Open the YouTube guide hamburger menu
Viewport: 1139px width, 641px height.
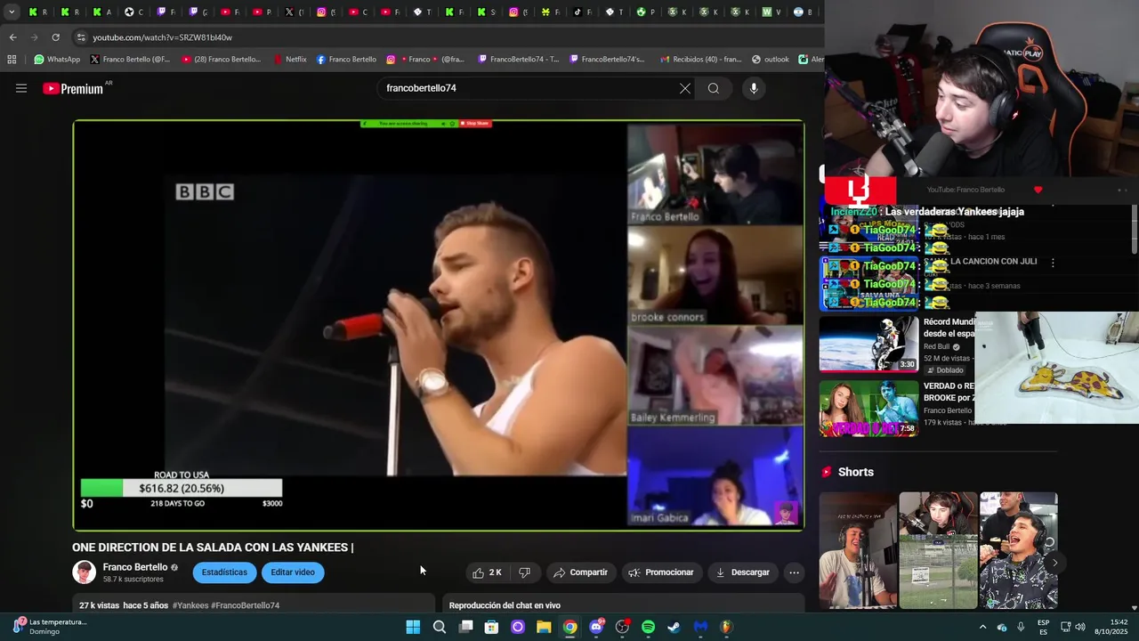[x=21, y=88]
